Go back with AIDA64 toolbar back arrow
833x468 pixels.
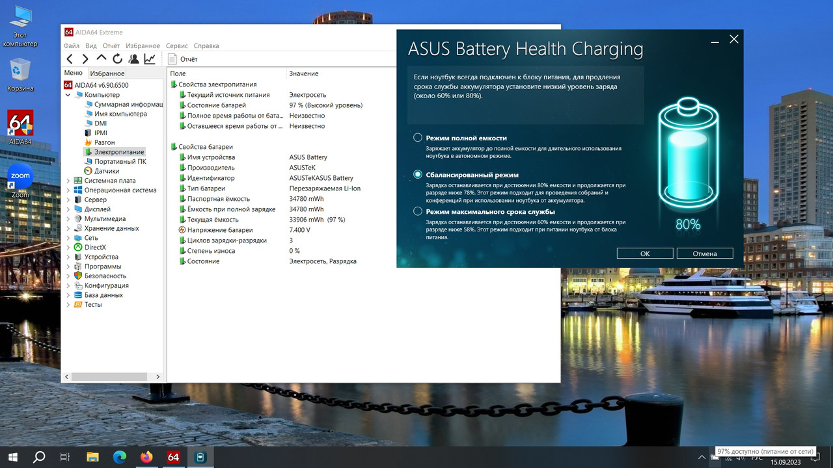coord(70,59)
